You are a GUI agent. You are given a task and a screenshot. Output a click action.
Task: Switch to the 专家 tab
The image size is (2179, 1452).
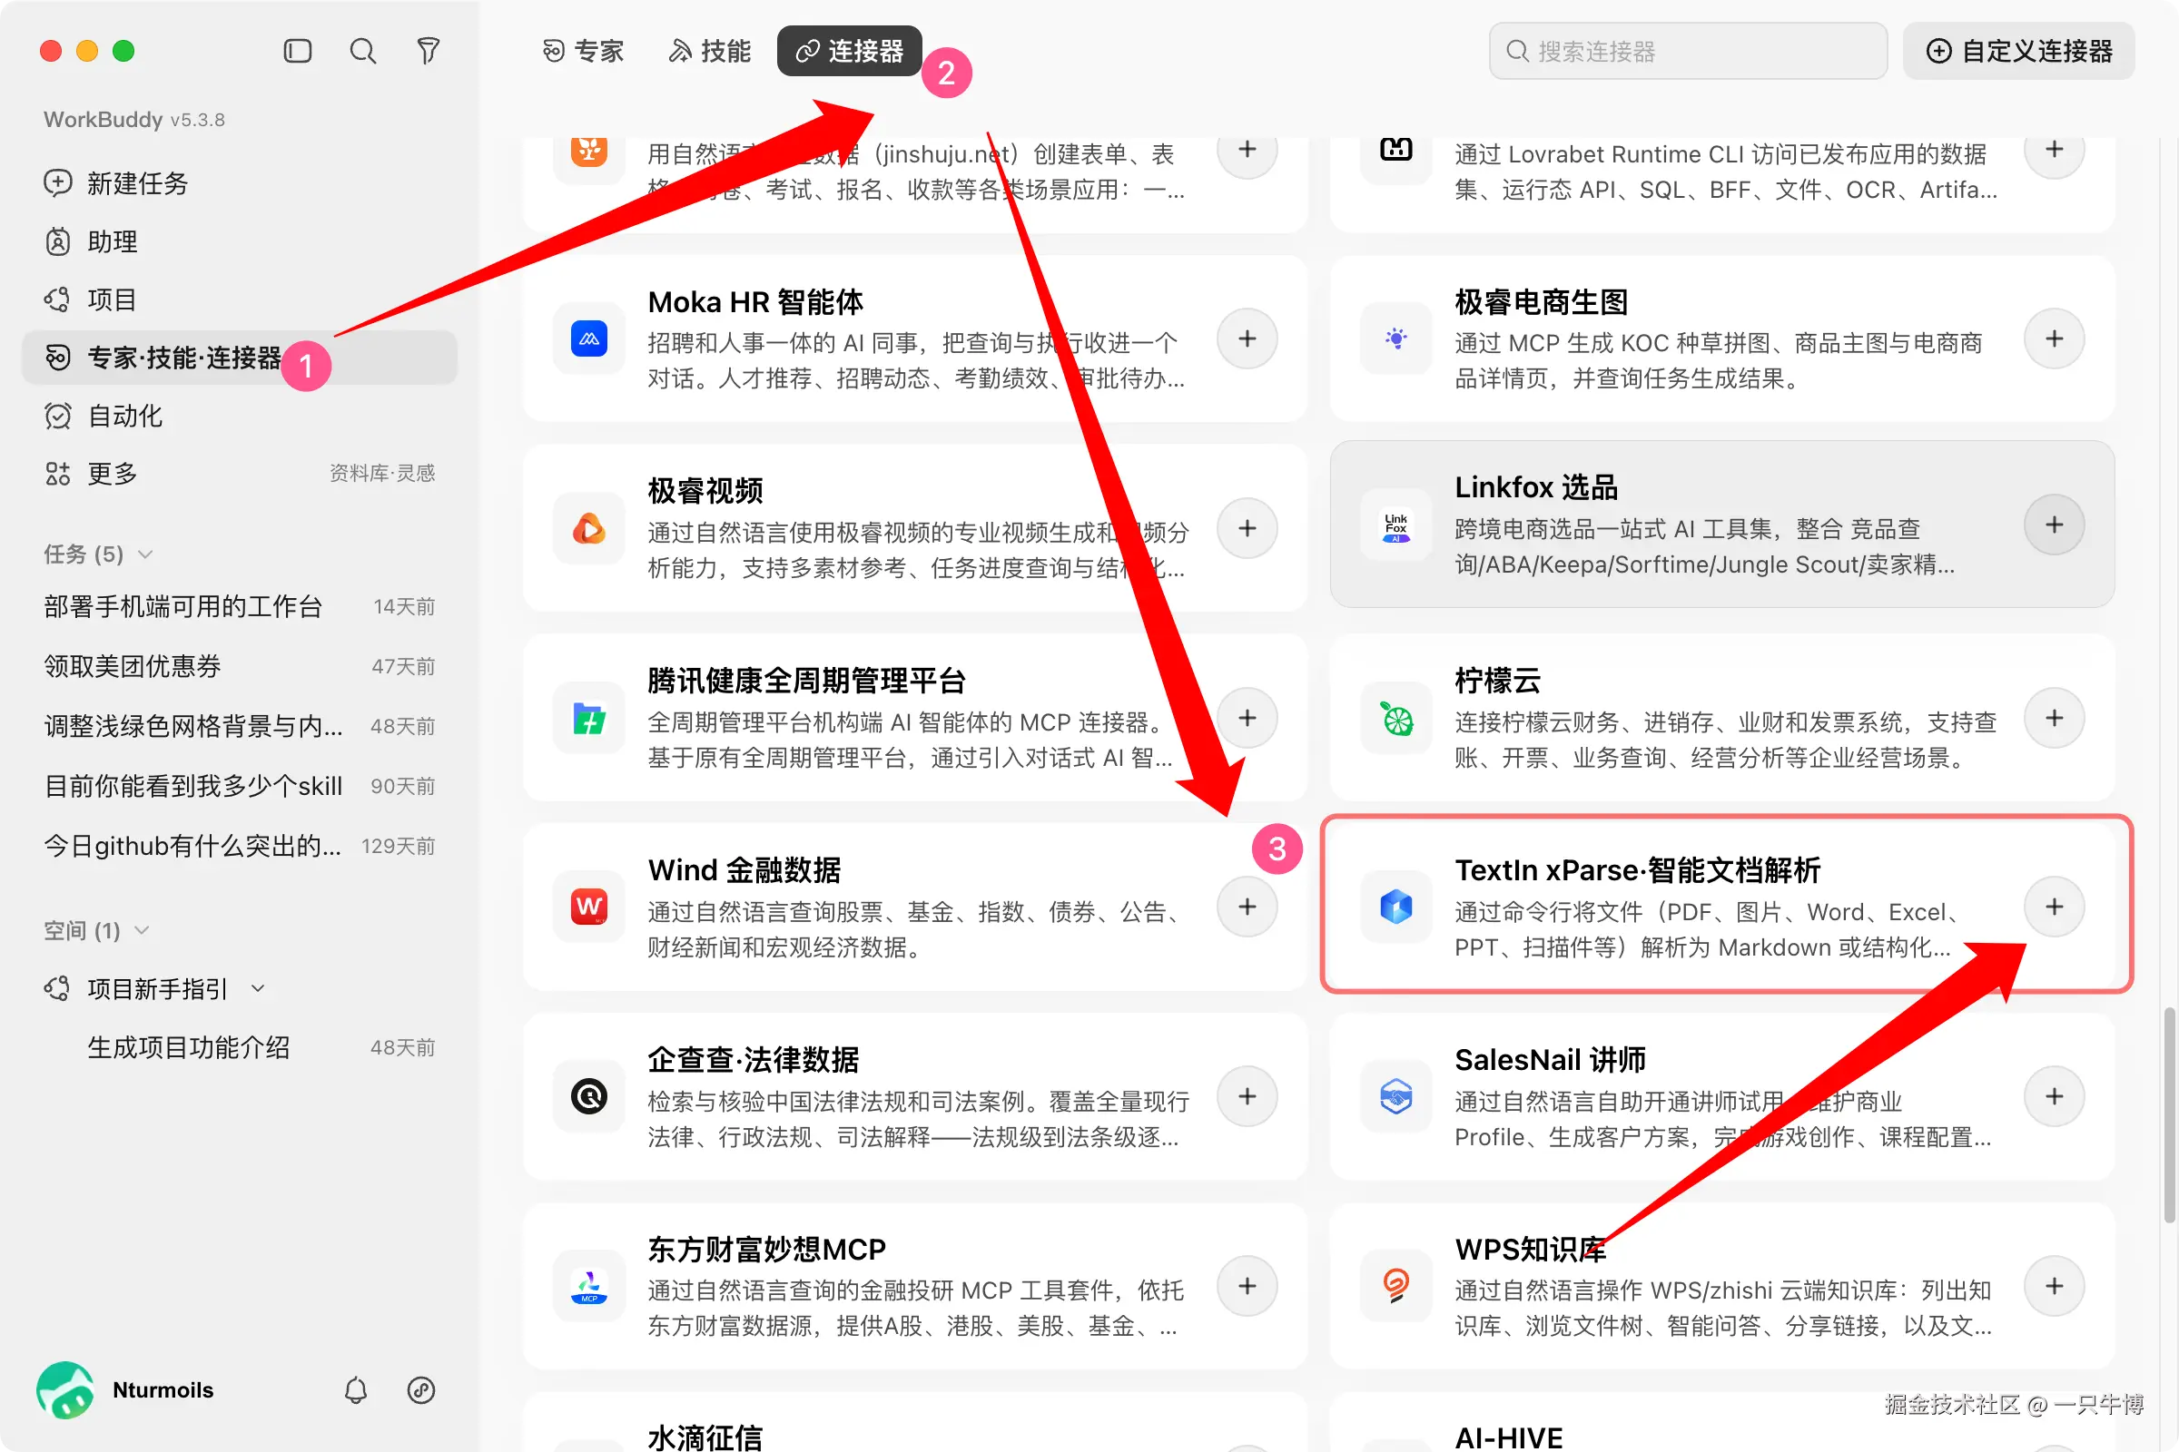pyautogui.click(x=583, y=51)
